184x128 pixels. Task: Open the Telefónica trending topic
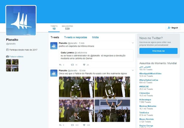[144, 112]
